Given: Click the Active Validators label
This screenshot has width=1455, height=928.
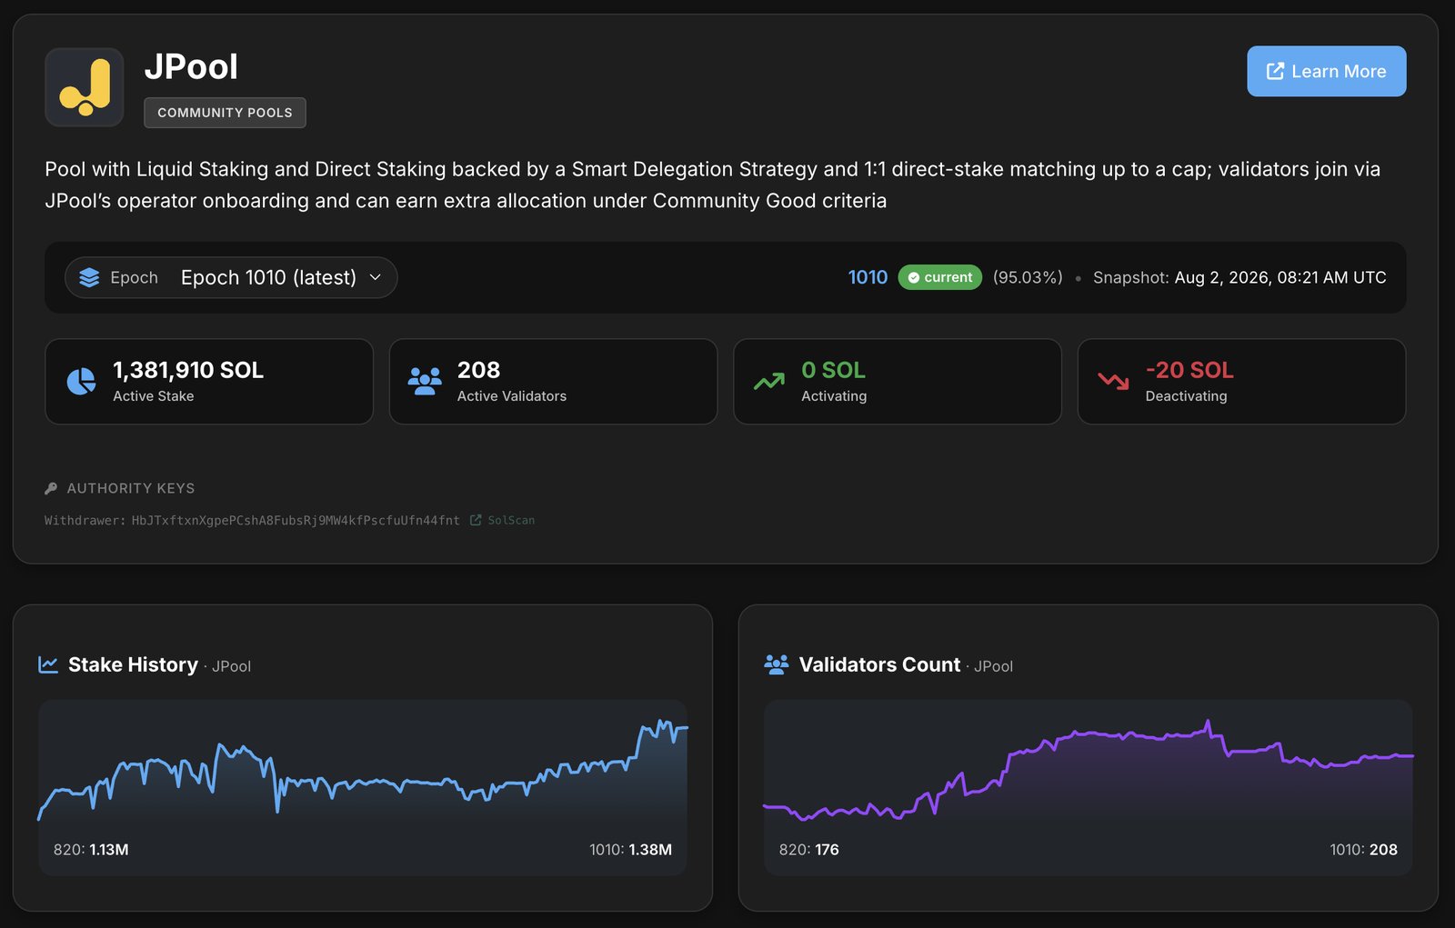Looking at the screenshot, I should coord(512,396).
